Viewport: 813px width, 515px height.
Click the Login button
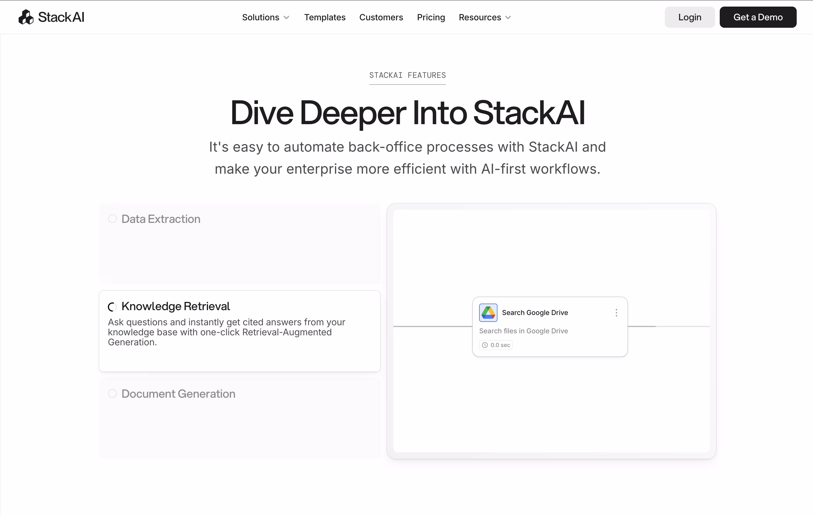[689, 17]
